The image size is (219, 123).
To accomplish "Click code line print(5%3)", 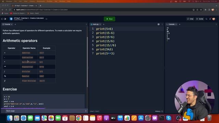I will (x=104, y=49).
